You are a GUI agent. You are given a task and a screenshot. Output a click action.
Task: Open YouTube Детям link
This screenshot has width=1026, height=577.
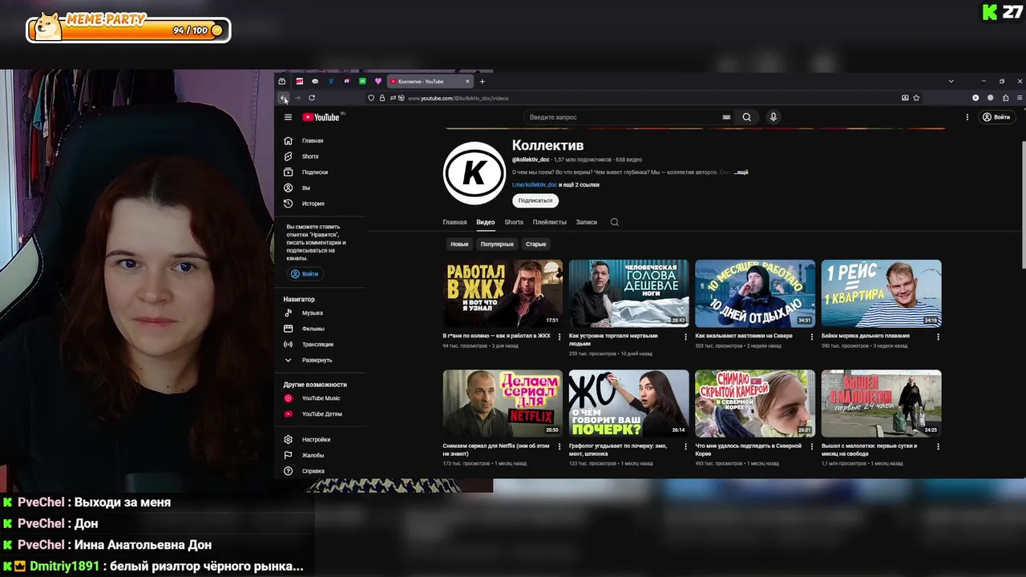[321, 414]
